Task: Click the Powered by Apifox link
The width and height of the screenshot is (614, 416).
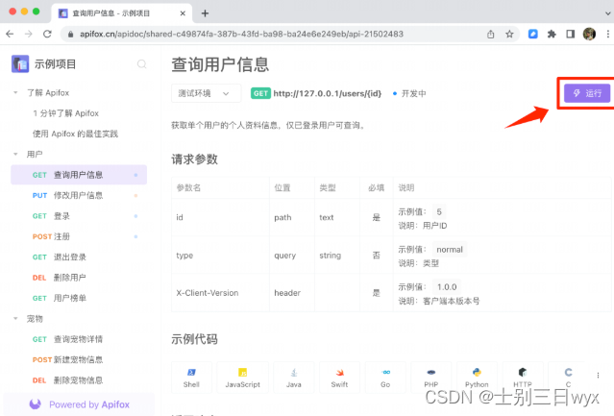Action: tap(79, 404)
